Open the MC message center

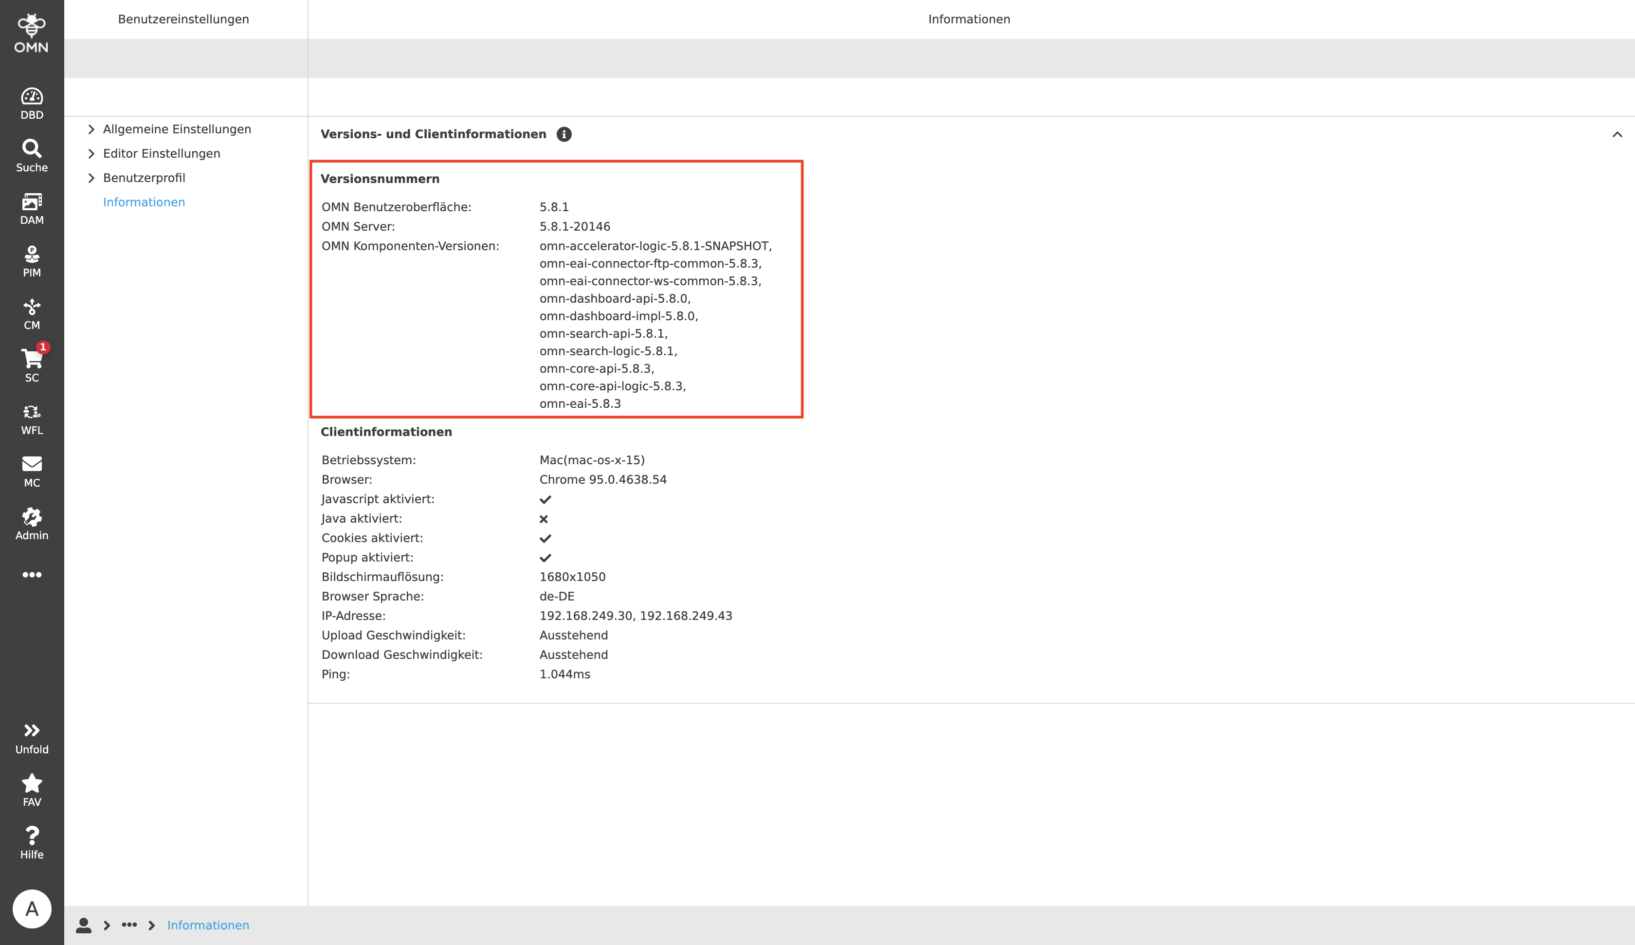coord(32,470)
